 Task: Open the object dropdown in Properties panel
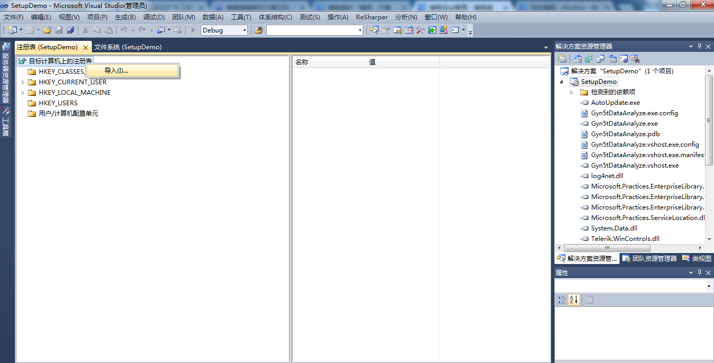[709, 287]
